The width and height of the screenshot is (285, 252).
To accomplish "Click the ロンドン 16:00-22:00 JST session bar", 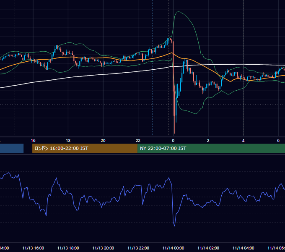I will (x=85, y=148).
